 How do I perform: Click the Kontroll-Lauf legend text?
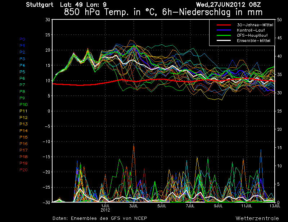[251, 30]
